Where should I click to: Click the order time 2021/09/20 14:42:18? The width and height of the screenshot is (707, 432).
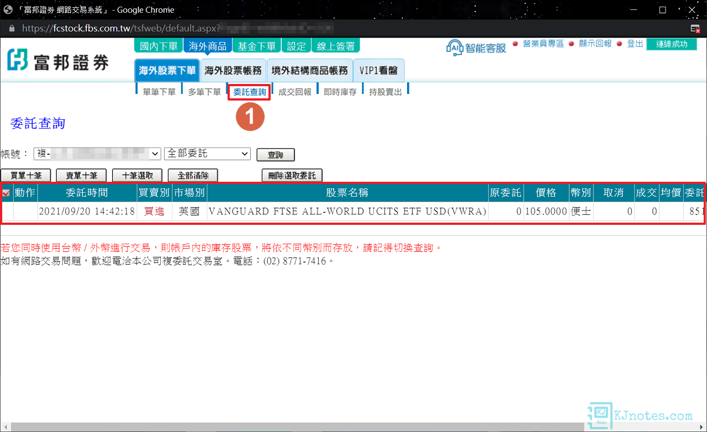87,212
